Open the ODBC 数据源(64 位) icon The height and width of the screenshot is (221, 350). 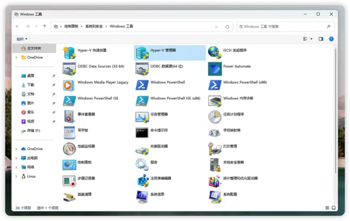(x=142, y=69)
